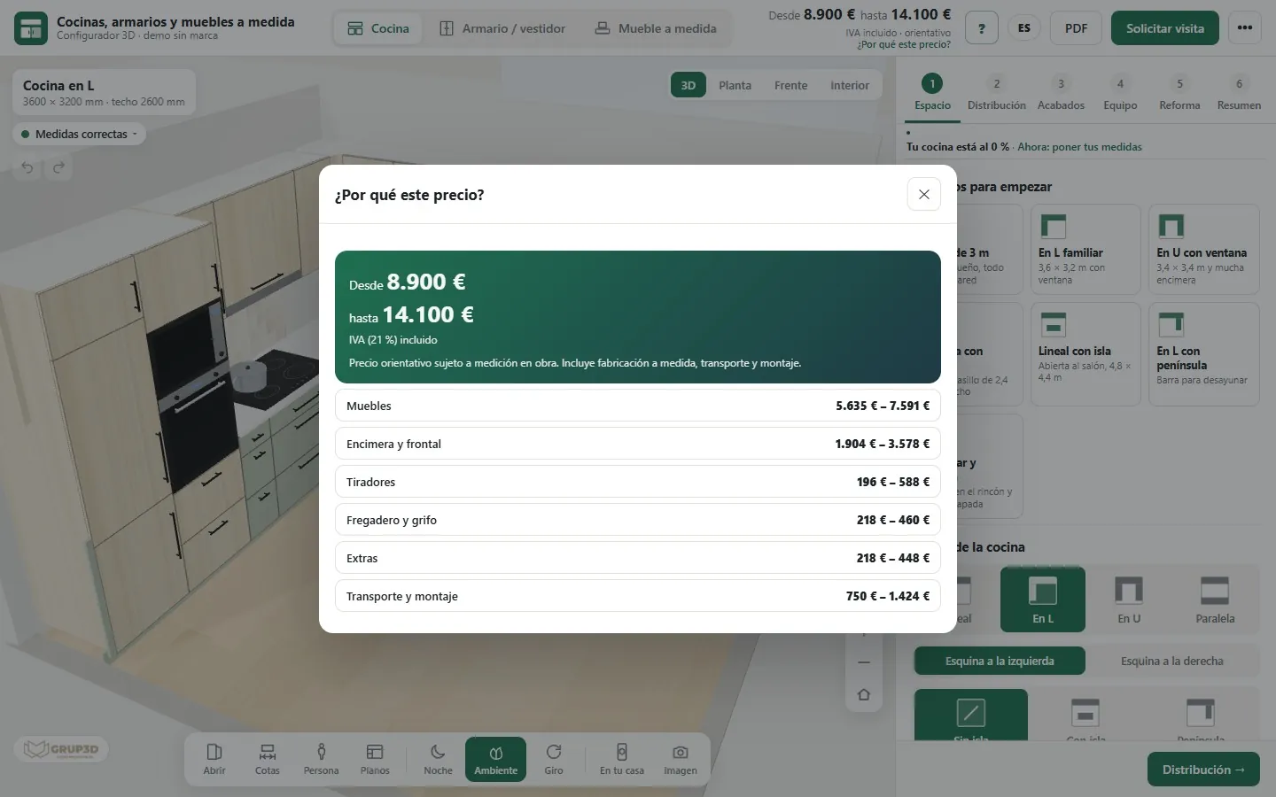Click the app logo icon
Image resolution: width=1276 pixels, height=797 pixels.
(x=31, y=28)
